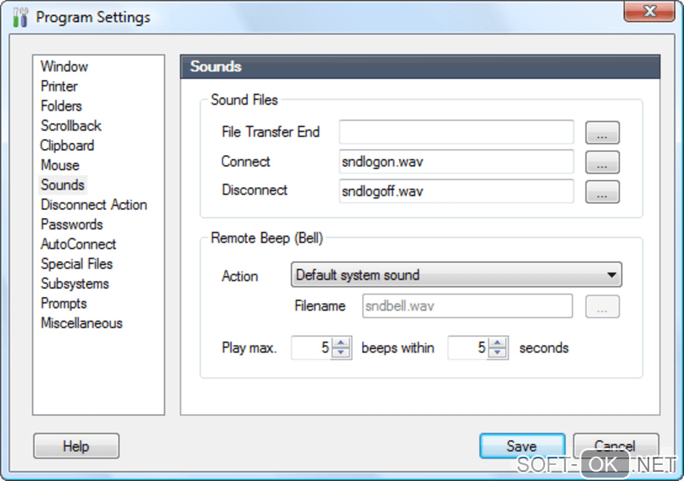Click the Connect sound filename field
684x481 pixels.
point(456,162)
